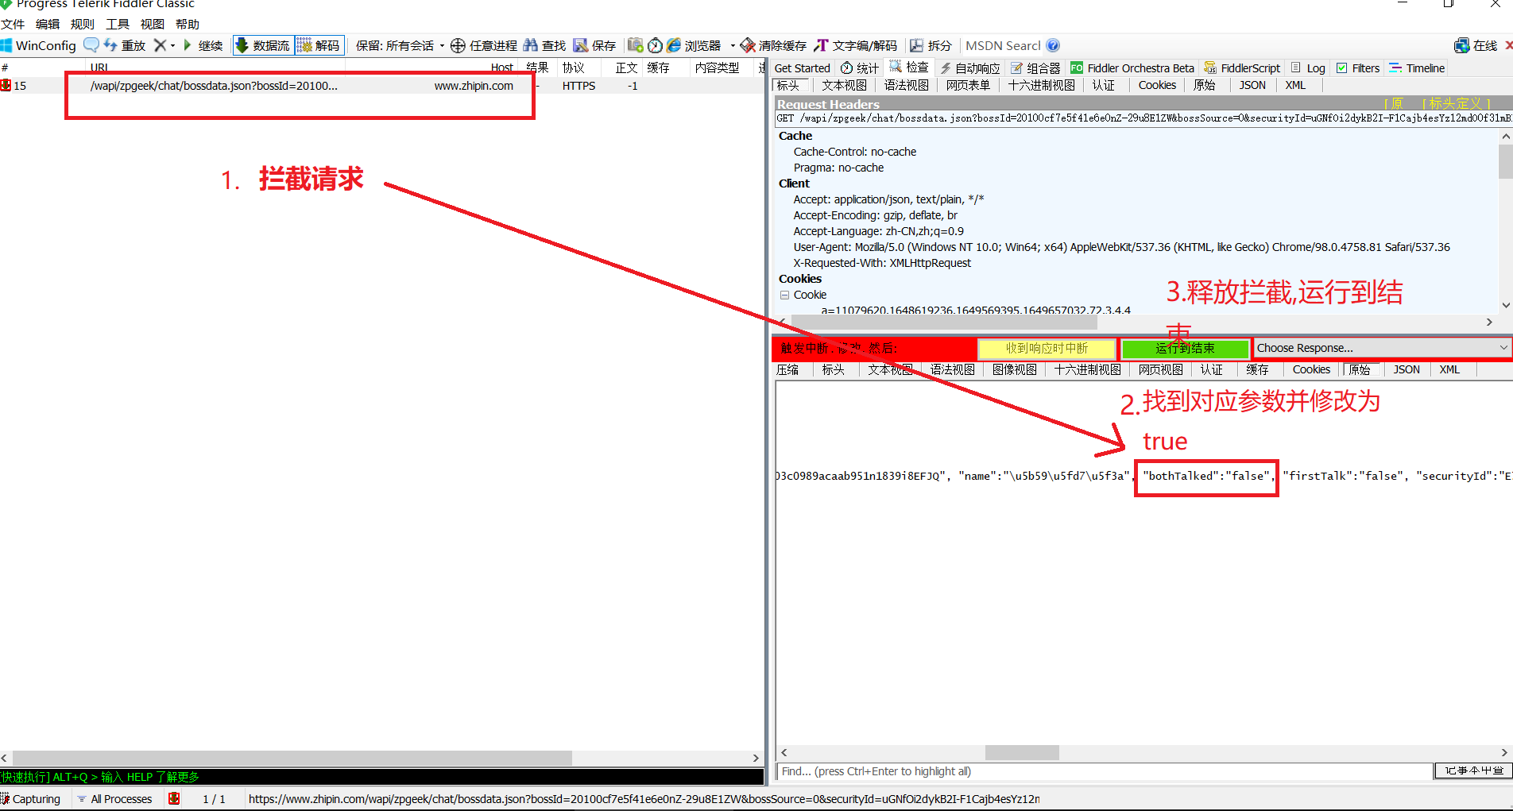The height and width of the screenshot is (811, 1513).
Task: Click the session list horizontal scrollbar
Action: coord(292,758)
